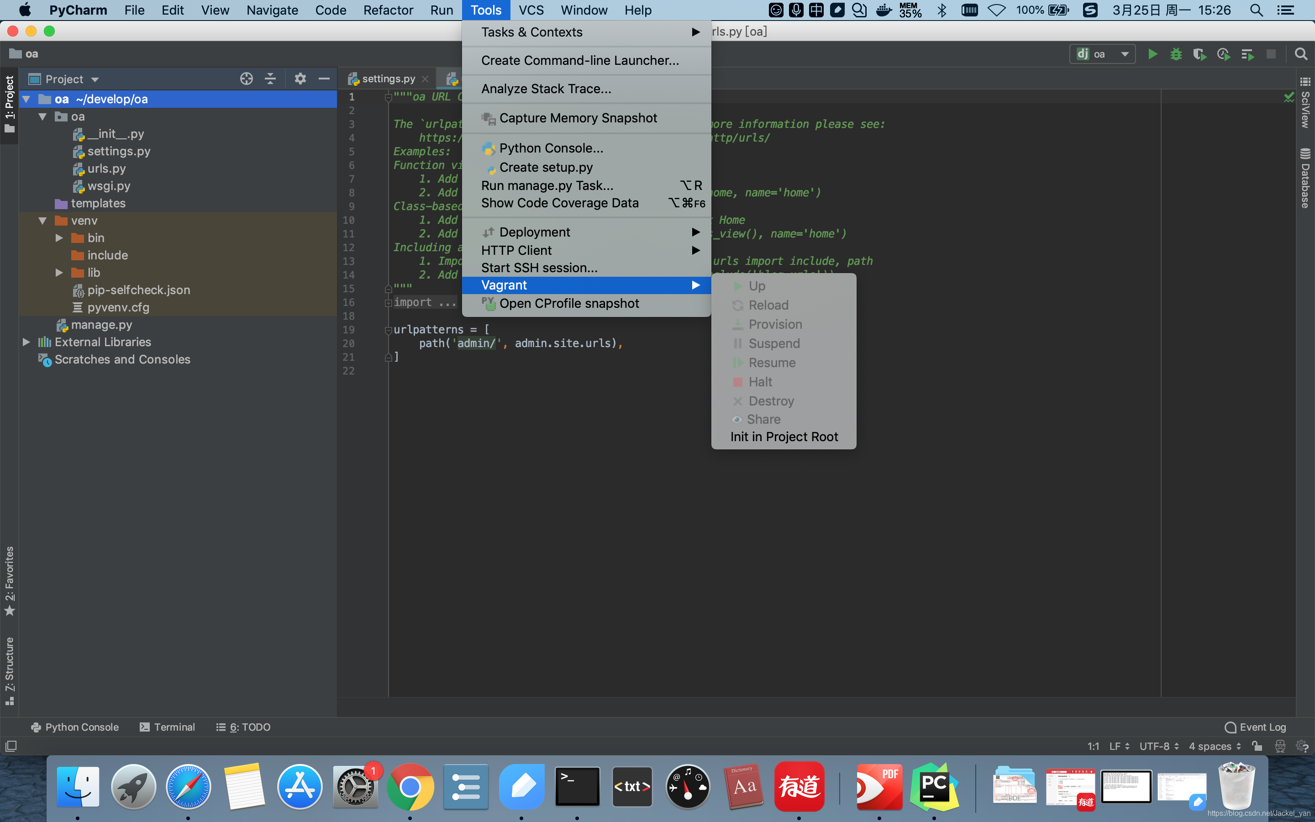Open the Event Log
Image resolution: width=1315 pixels, height=822 pixels.
coord(1255,727)
